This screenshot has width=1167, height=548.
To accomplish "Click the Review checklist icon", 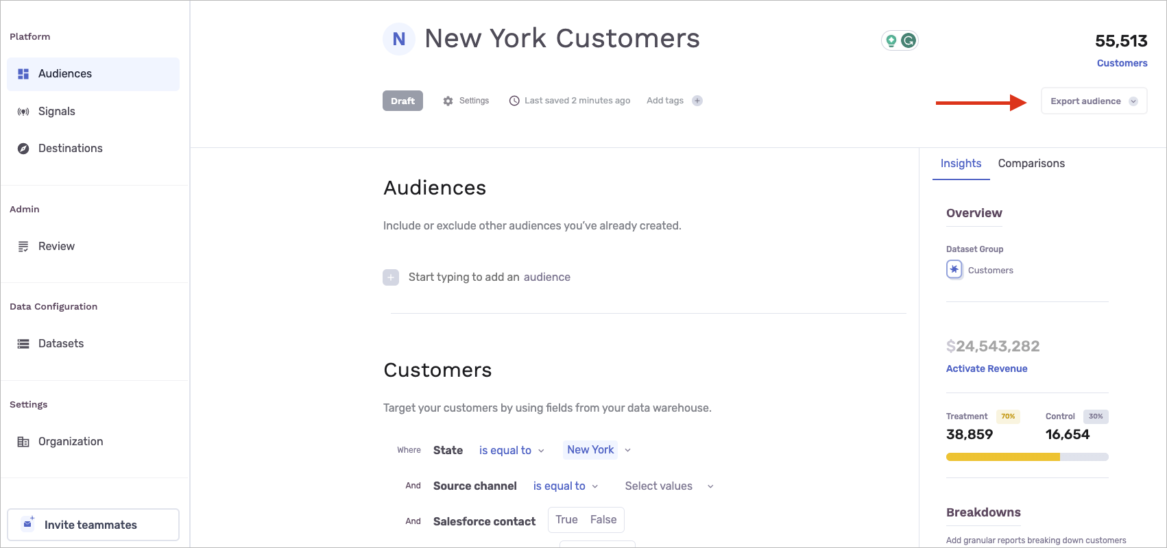I will click(x=23, y=247).
